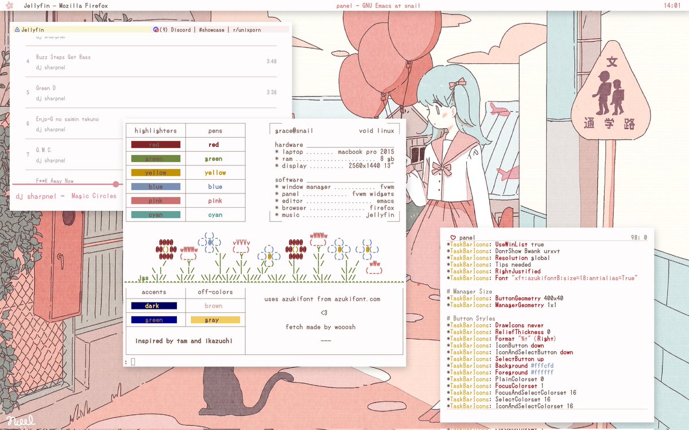Click the blue highlighter swatch
Viewport: 689px width, 430px height.
click(x=156, y=187)
